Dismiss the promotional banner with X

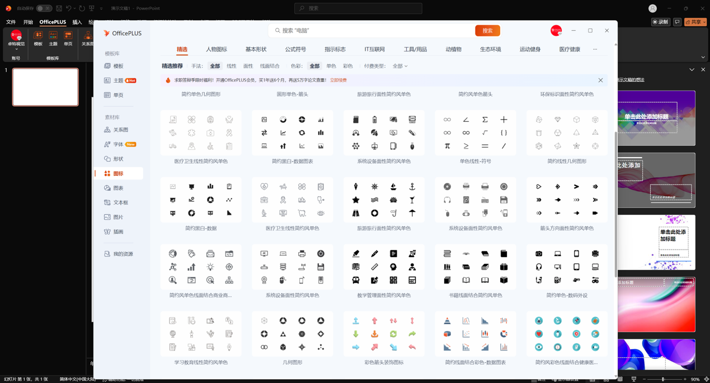click(x=600, y=81)
